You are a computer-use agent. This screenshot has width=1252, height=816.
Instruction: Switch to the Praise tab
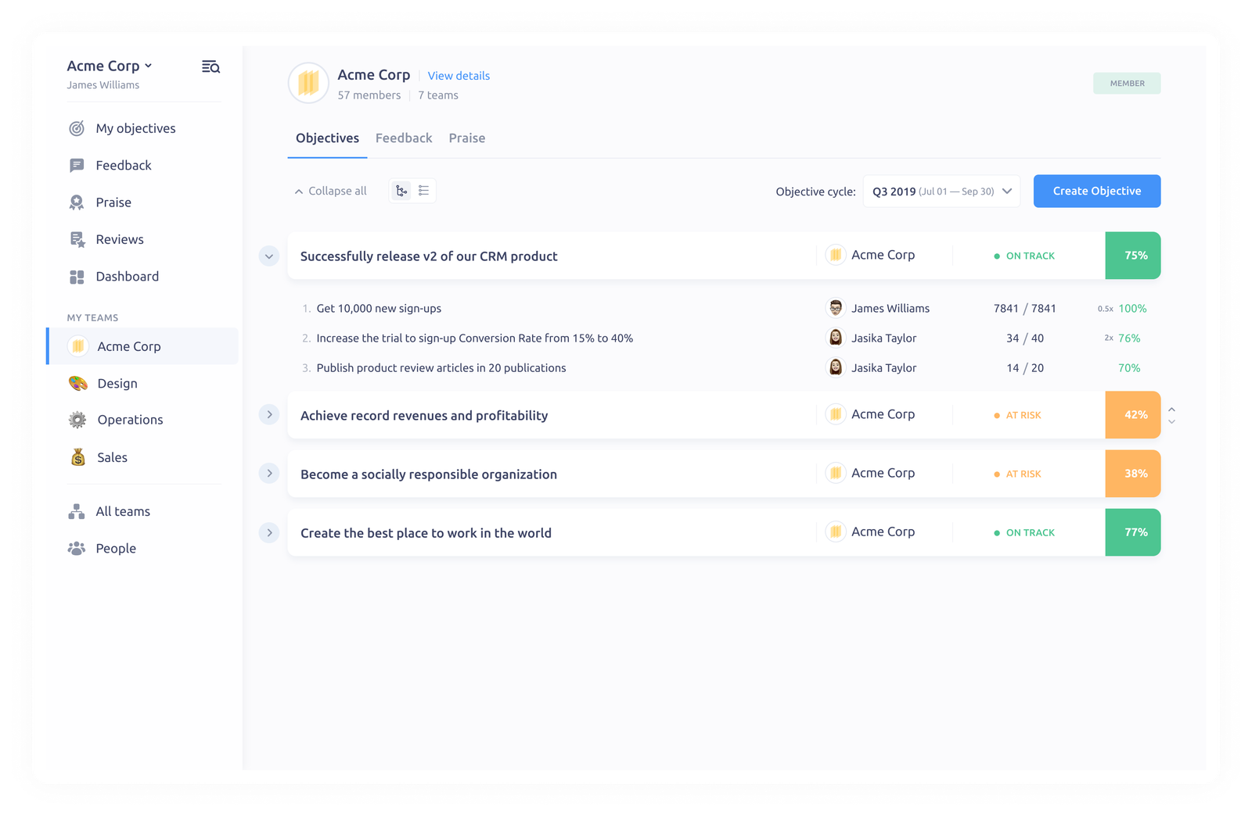coord(466,138)
